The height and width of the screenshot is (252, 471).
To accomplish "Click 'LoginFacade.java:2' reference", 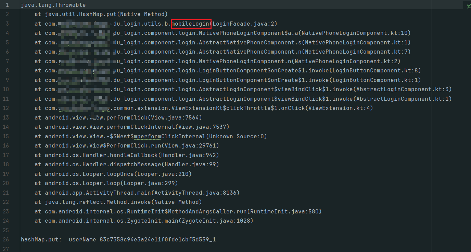I will click(x=243, y=24).
